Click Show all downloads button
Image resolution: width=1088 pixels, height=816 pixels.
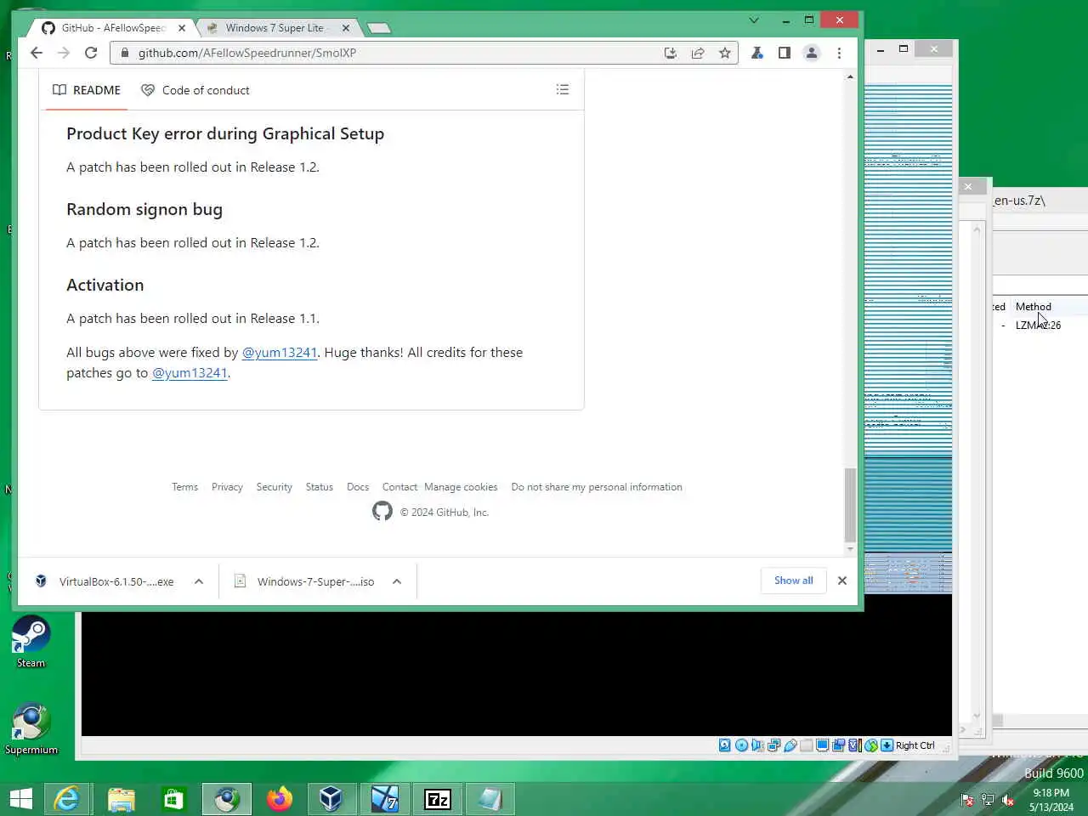794,581
